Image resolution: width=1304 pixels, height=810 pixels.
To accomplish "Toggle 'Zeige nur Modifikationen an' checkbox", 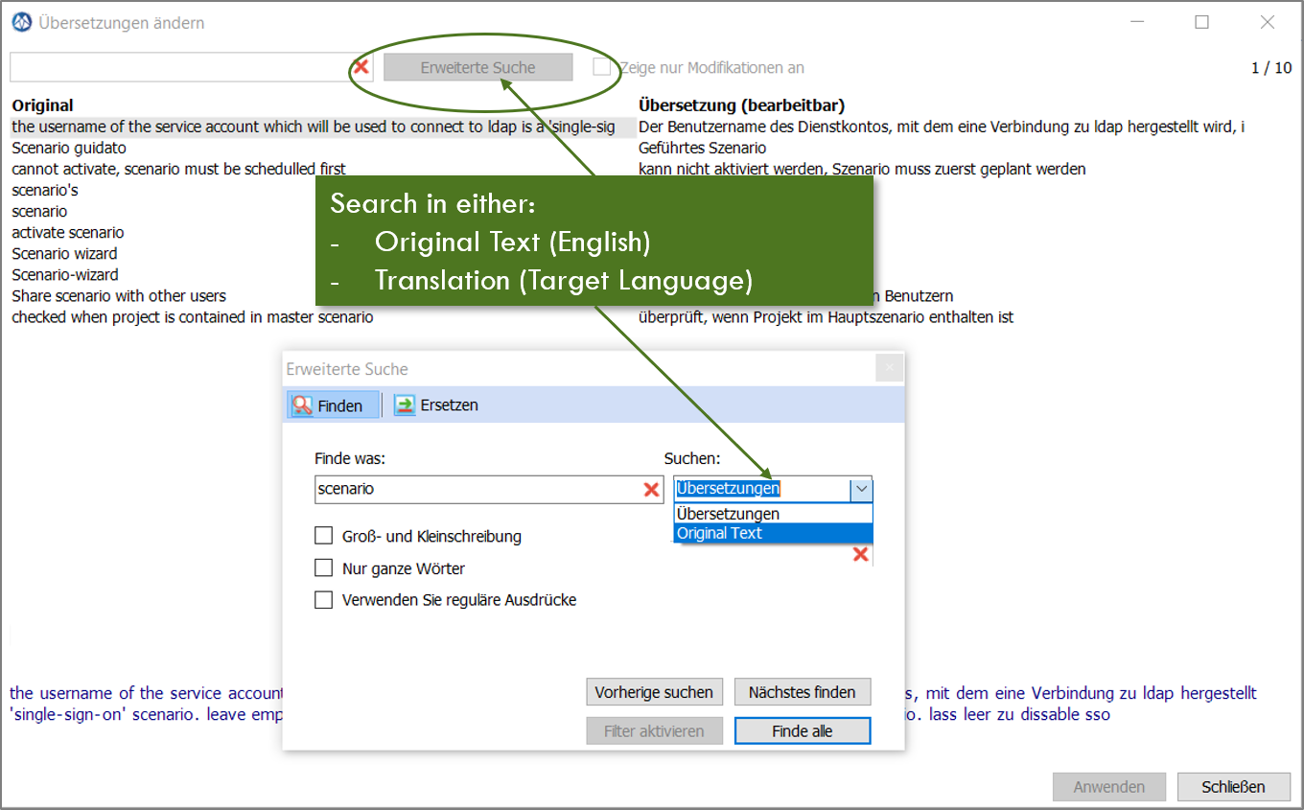I will tap(601, 67).
